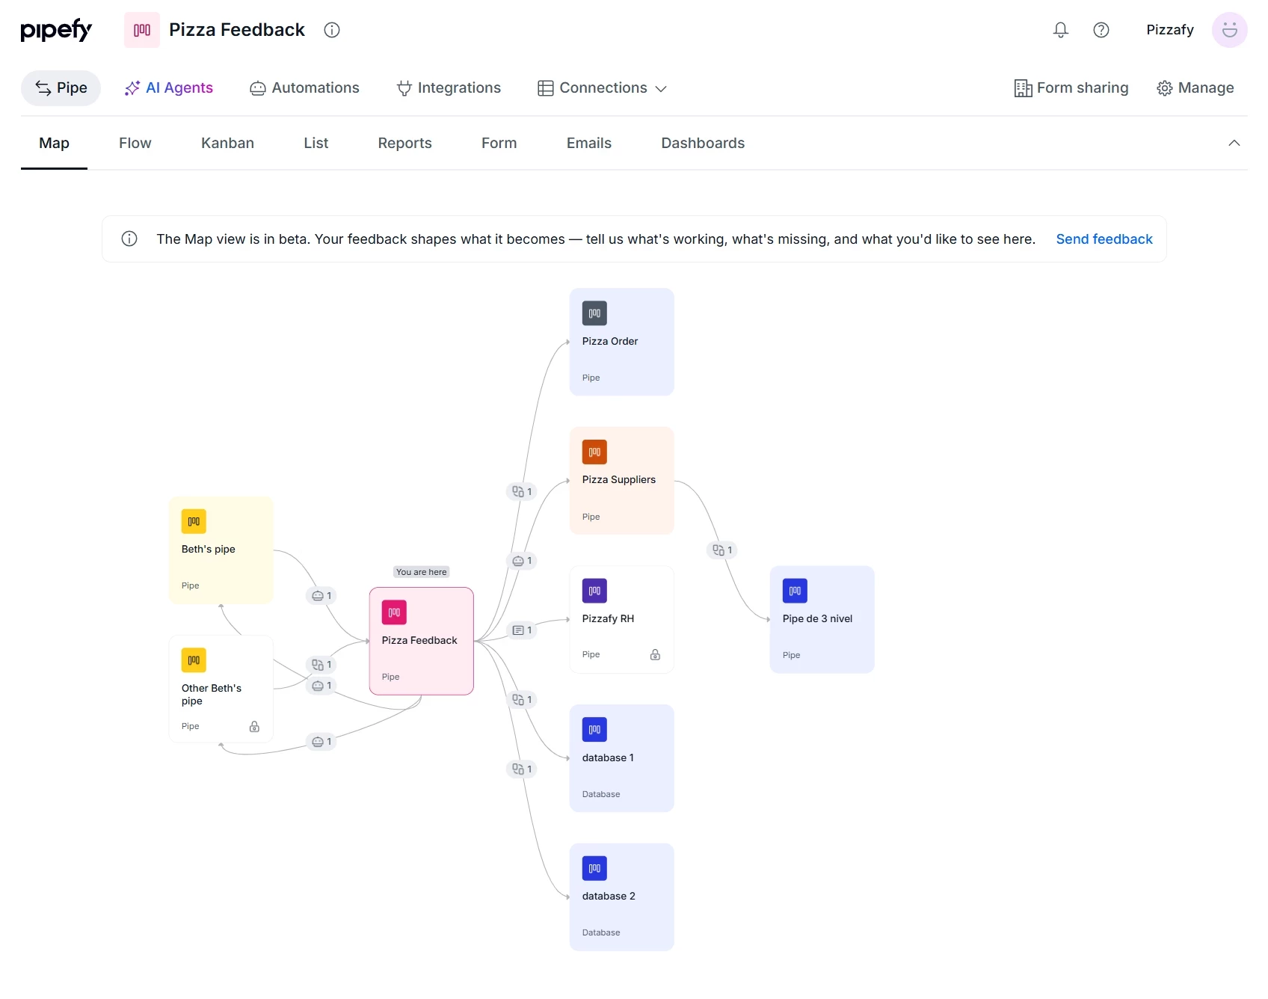Screen dimensions: 1268x999
Task: Click the purple Pizzafy RH pipe icon
Action: 594,591
